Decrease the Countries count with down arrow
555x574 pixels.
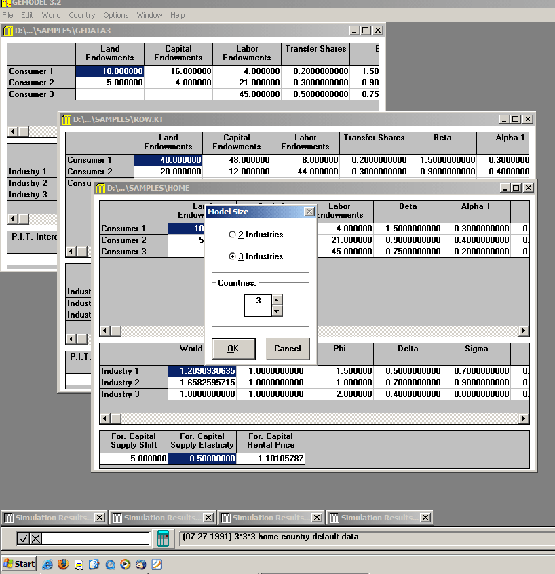(x=277, y=311)
